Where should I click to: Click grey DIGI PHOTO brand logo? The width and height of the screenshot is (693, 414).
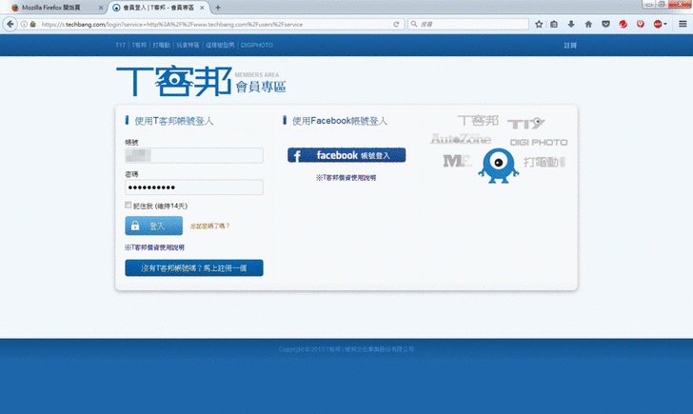click(539, 142)
